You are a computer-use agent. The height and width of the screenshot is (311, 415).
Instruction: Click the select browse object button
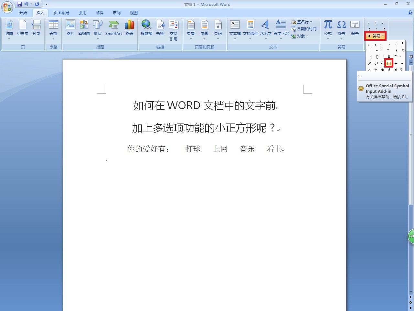tap(411, 302)
